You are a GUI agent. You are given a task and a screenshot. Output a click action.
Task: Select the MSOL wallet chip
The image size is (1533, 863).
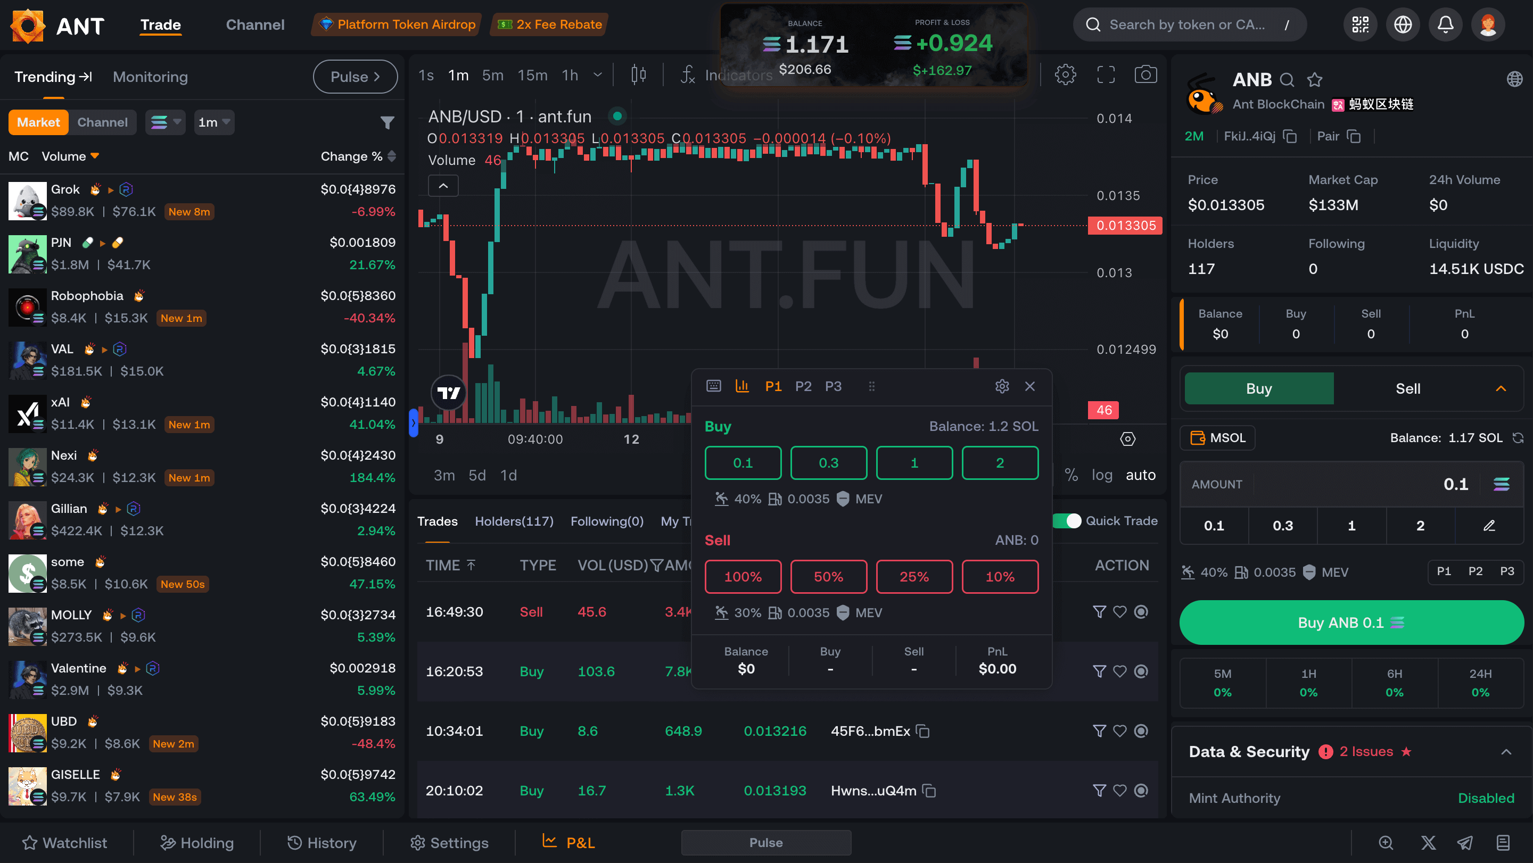[1217, 438]
